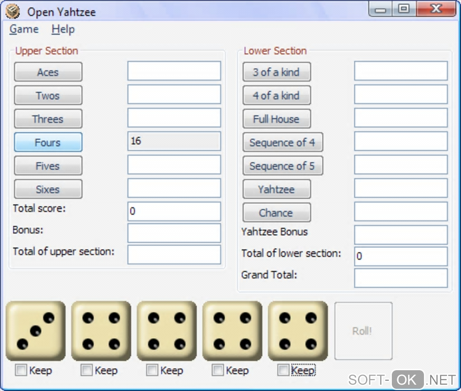The image size is (461, 391).
Task: Click the "Total score:" label
Action: (x=39, y=208)
